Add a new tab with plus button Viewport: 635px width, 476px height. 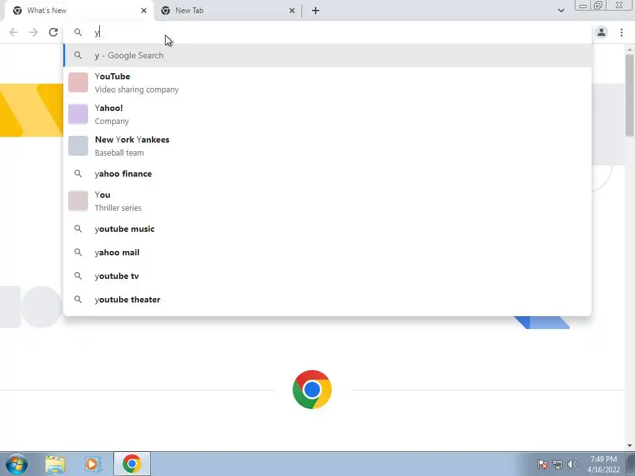(x=316, y=11)
